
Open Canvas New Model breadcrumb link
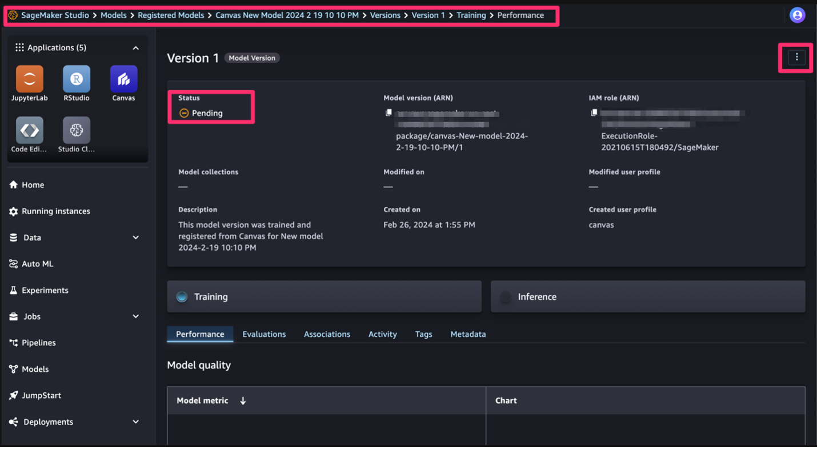click(x=287, y=15)
